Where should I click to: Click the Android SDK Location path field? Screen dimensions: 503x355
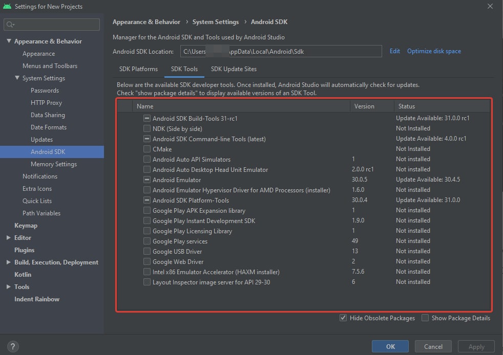tap(281, 51)
